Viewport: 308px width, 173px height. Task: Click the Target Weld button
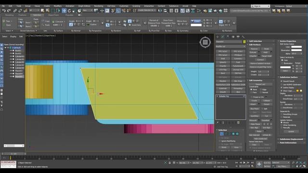pyautogui.click(x=266, y=56)
